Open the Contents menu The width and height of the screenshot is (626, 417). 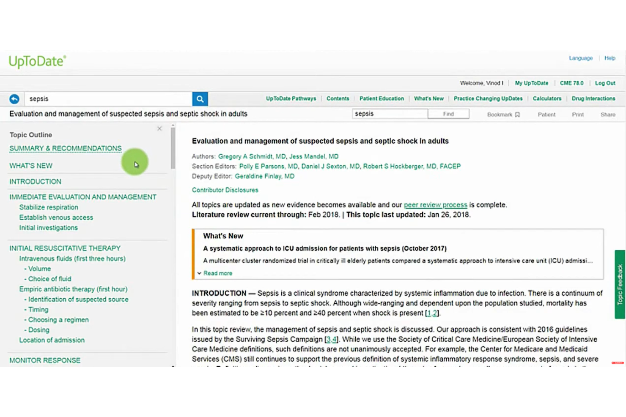point(338,98)
